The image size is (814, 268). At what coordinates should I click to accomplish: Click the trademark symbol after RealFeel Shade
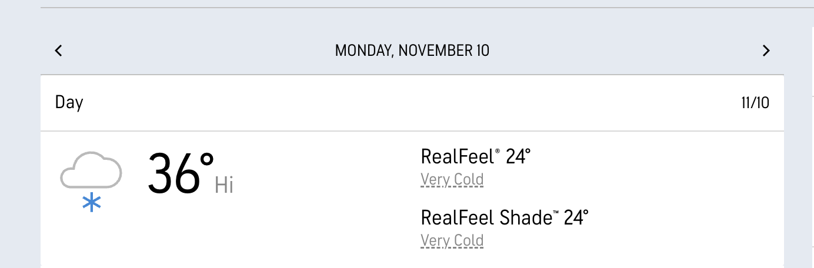pyautogui.click(x=555, y=213)
